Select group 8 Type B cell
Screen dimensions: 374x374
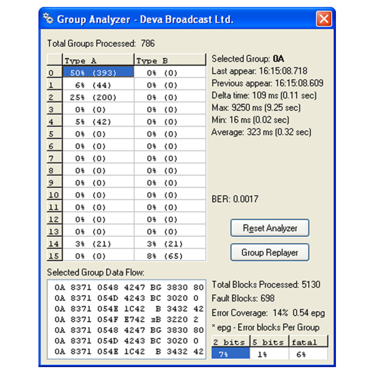[x=170, y=170]
